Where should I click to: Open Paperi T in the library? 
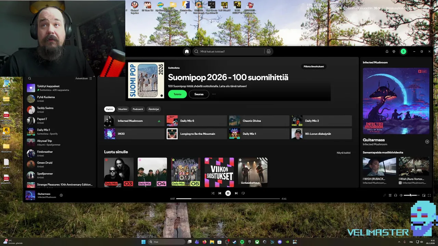[x=60, y=121]
